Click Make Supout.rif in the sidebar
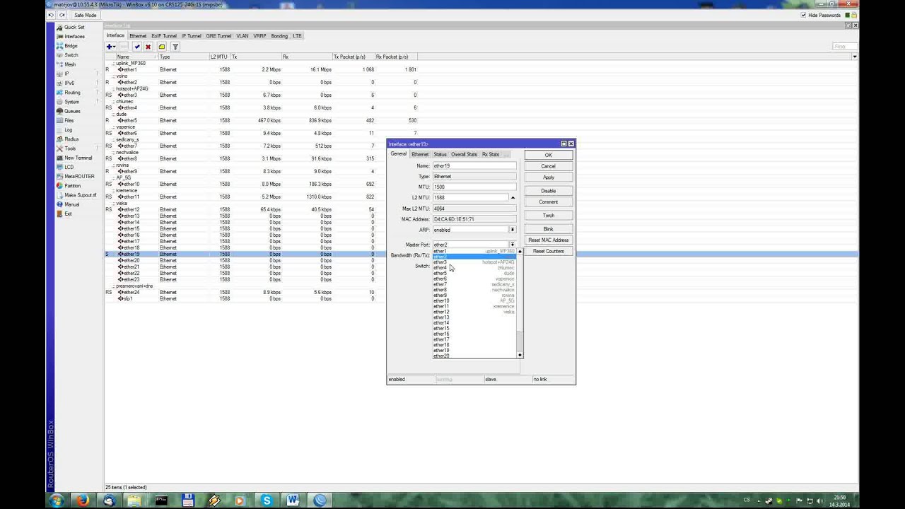Image resolution: width=905 pixels, height=509 pixels. [x=80, y=195]
